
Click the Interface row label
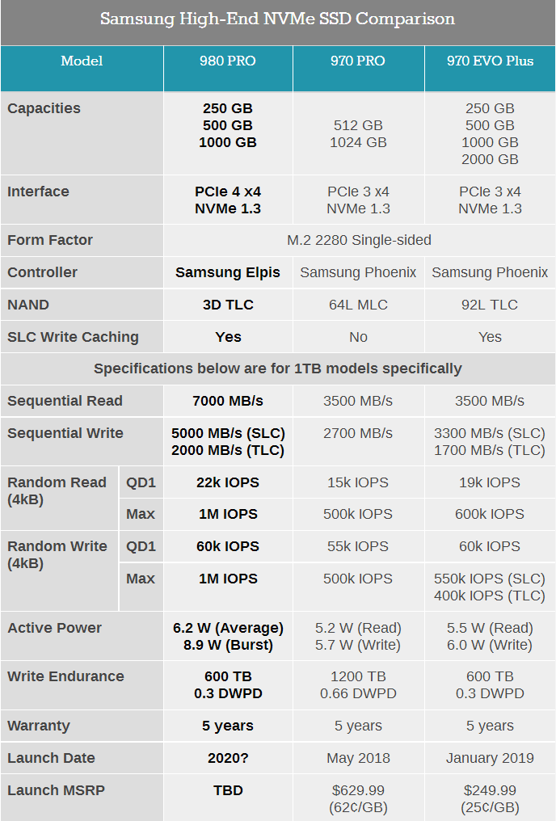pyautogui.click(x=39, y=192)
